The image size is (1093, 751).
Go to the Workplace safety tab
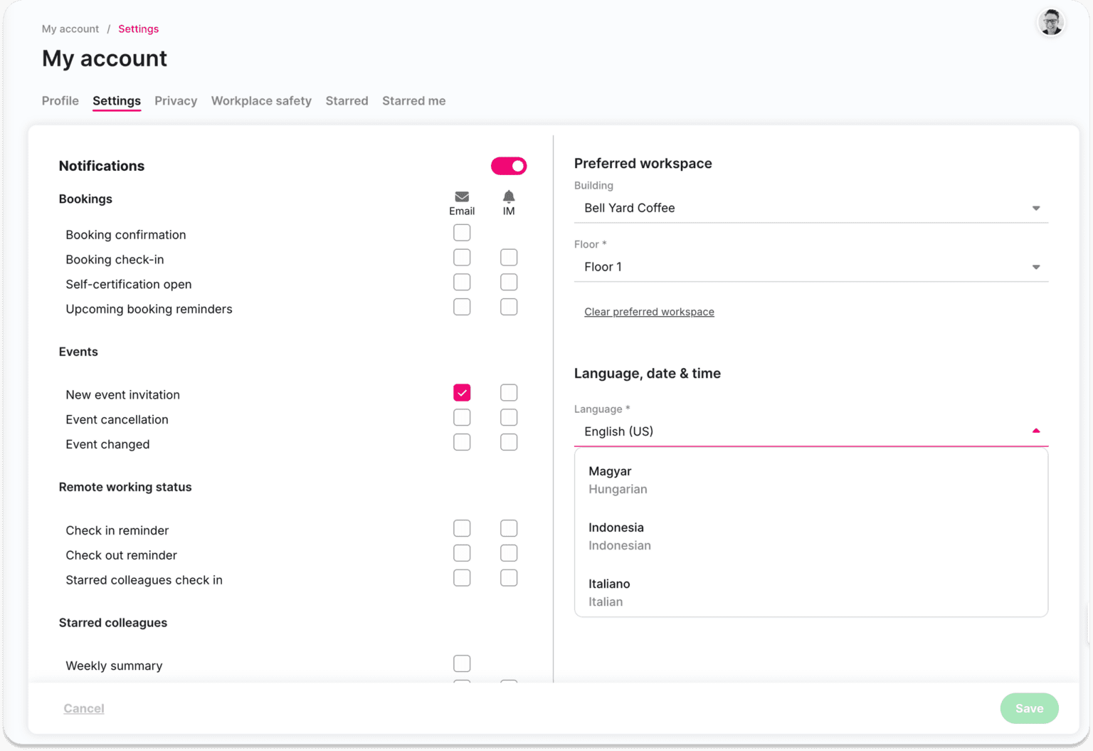click(261, 101)
